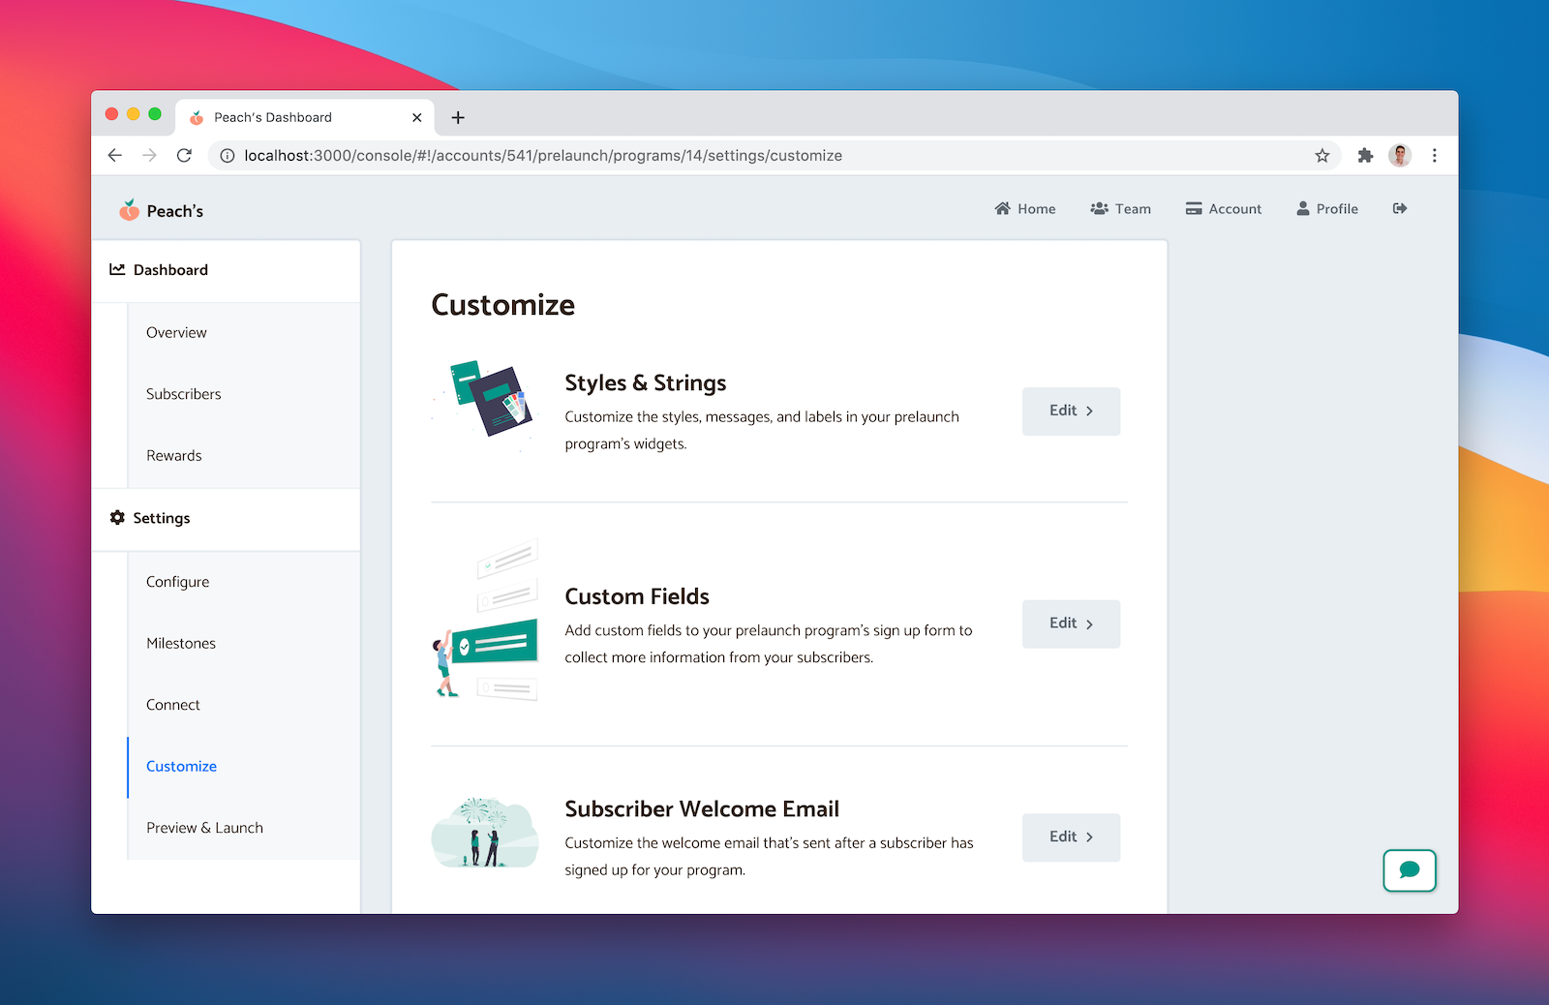Go to Home in top navigation
Screen dimensions: 1549x1005
pos(1025,208)
